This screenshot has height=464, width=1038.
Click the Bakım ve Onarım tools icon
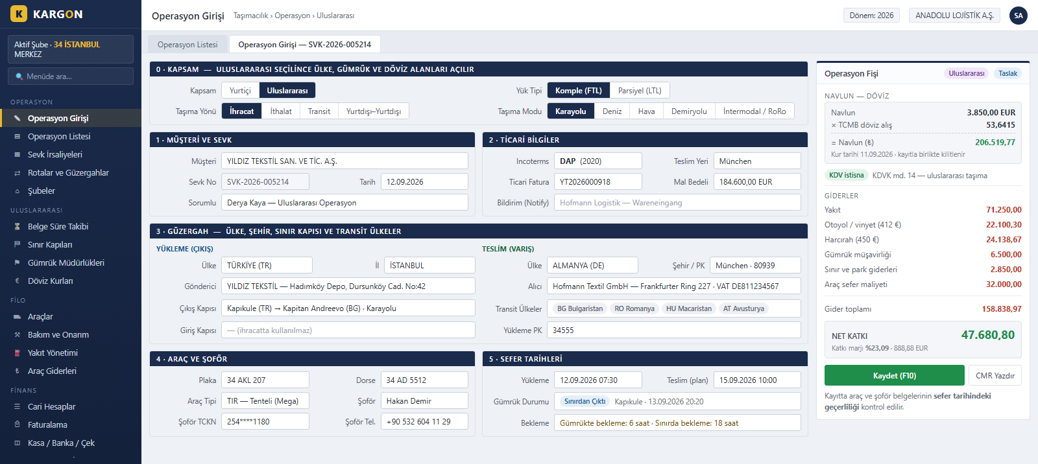coord(18,334)
